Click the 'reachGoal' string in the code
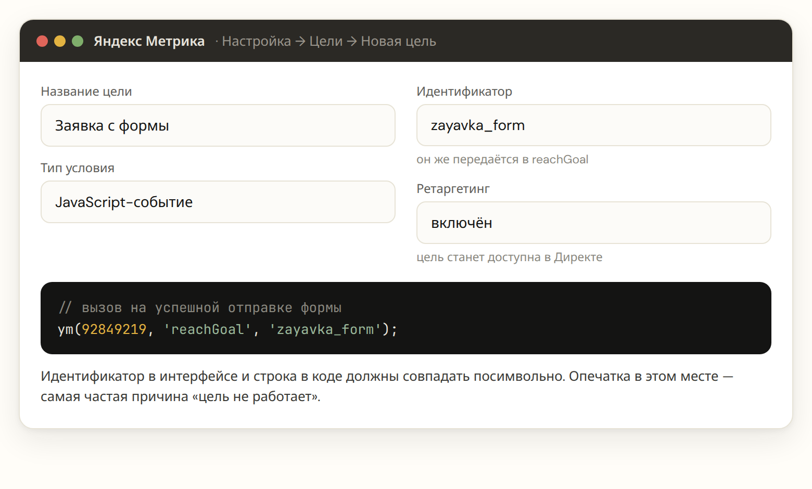 [207, 329]
